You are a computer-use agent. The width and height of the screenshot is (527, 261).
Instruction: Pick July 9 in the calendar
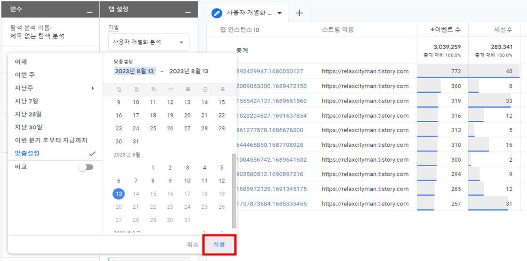[x=119, y=103]
